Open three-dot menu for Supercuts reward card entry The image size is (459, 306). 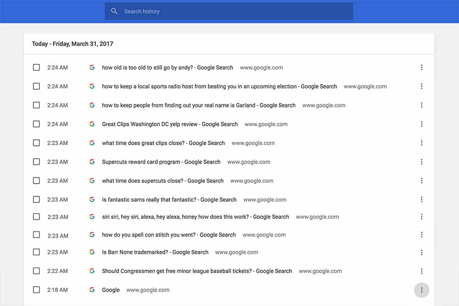tap(421, 162)
